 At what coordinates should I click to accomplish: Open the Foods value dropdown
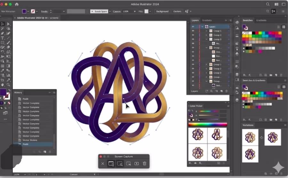click(x=64, y=12)
